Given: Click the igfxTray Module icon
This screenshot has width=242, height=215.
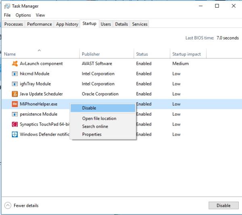Looking at the screenshot, I should point(15,84).
